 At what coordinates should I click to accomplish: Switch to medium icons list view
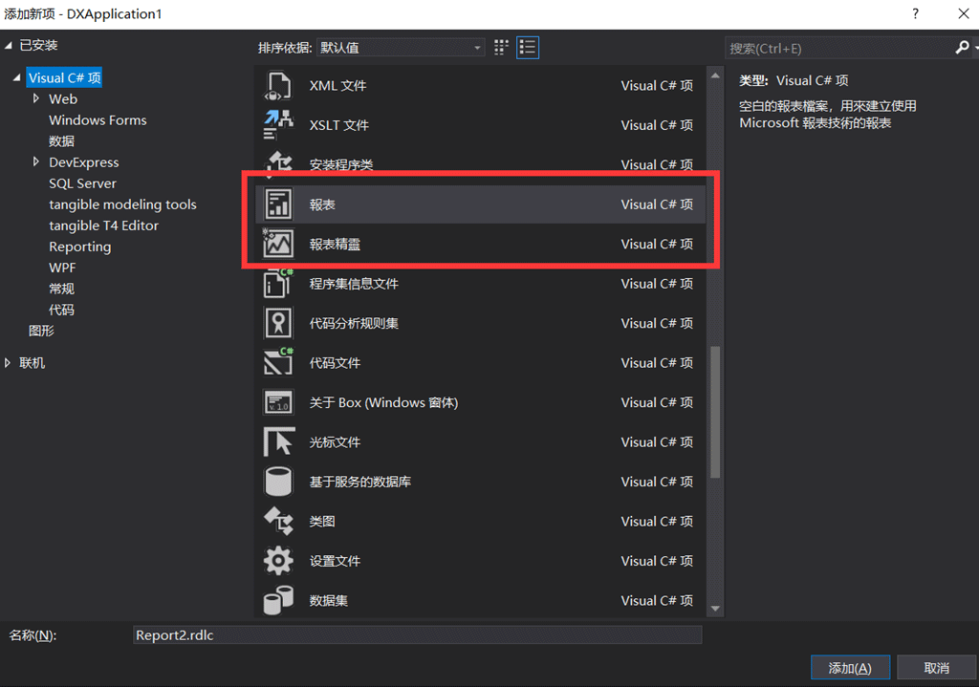pos(528,48)
